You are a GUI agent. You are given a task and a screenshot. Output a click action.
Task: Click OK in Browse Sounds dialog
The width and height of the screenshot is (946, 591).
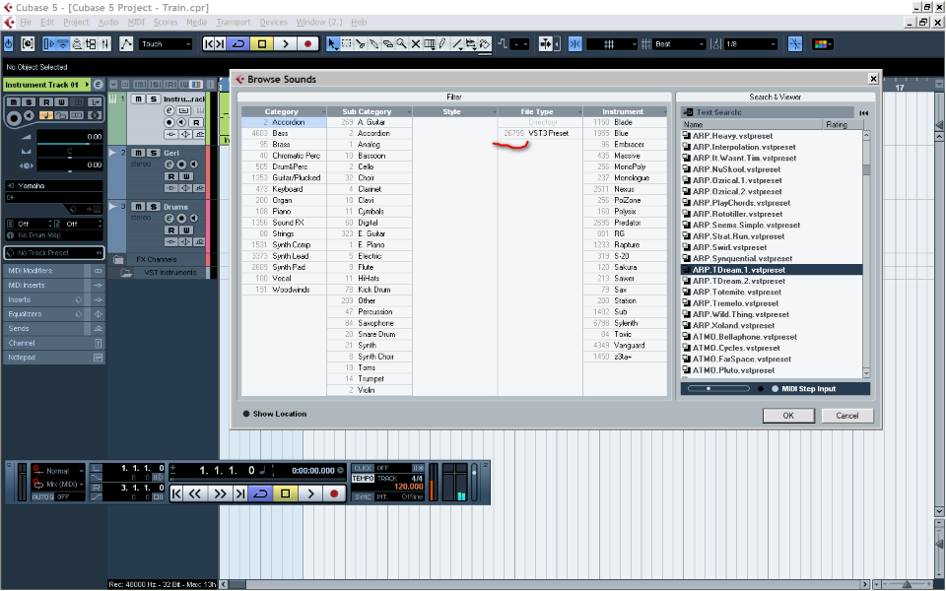click(788, 416)
